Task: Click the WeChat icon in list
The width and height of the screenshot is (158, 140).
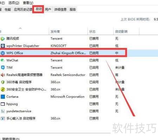Action: 2,60
